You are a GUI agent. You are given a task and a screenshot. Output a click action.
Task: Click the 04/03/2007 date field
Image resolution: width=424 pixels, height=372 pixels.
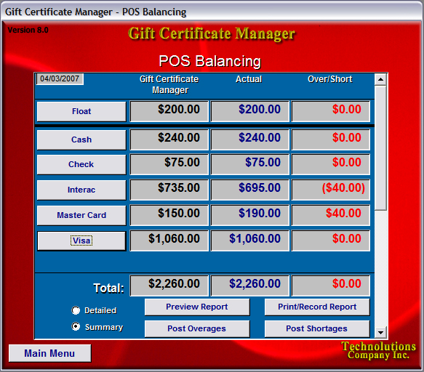[60, 79]
